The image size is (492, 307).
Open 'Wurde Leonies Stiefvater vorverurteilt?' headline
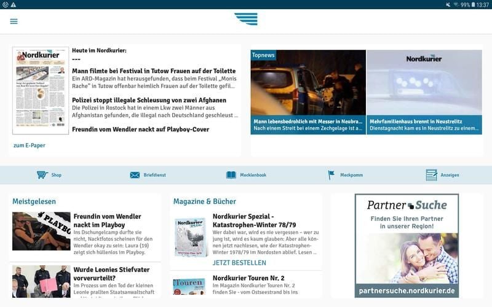(x=111, y=274)
